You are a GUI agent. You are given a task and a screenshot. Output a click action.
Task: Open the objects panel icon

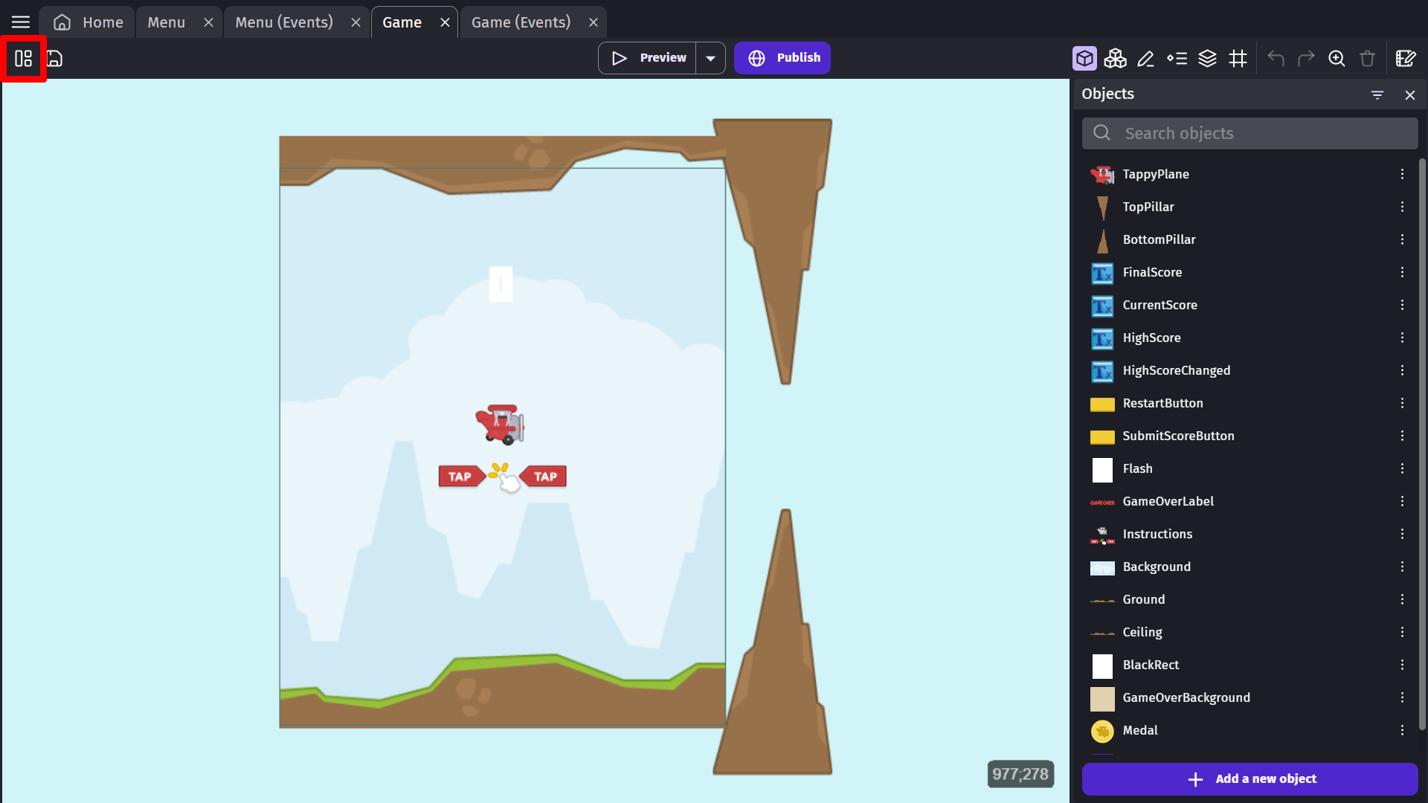(x=1084, y=58)
